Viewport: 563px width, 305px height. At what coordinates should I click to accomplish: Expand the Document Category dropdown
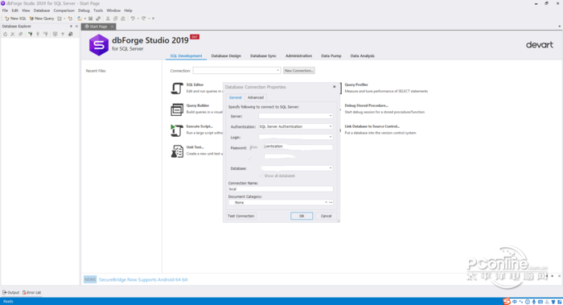point(326,203)
